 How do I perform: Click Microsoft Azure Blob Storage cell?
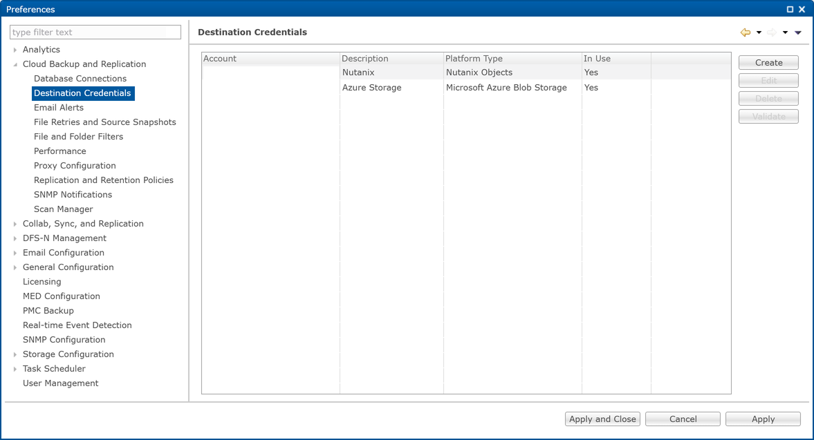(x=513, y=88)
